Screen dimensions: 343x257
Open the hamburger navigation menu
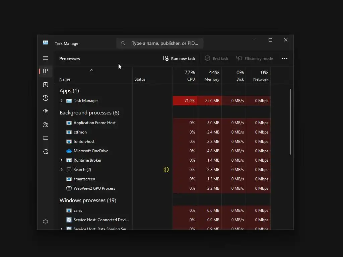coord(46,58)
